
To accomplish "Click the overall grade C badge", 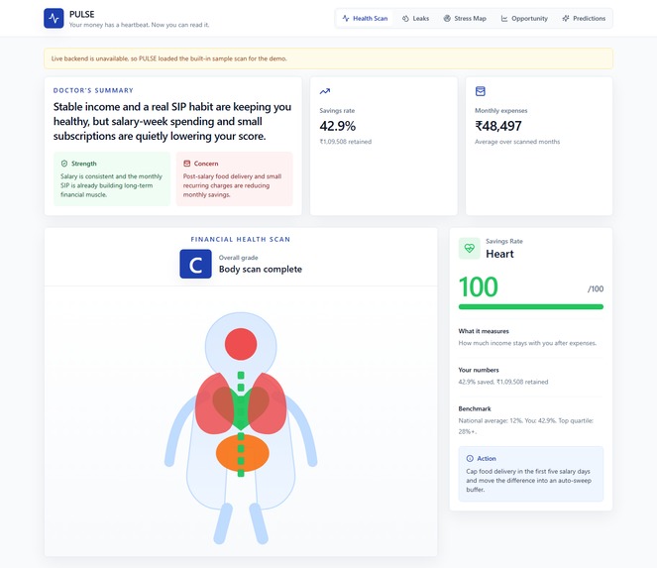I will pyautogui.click(x=195, y=264).
